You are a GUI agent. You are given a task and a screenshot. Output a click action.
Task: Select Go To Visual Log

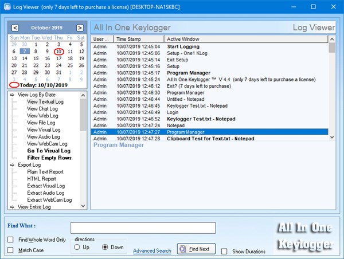(49, 151)
